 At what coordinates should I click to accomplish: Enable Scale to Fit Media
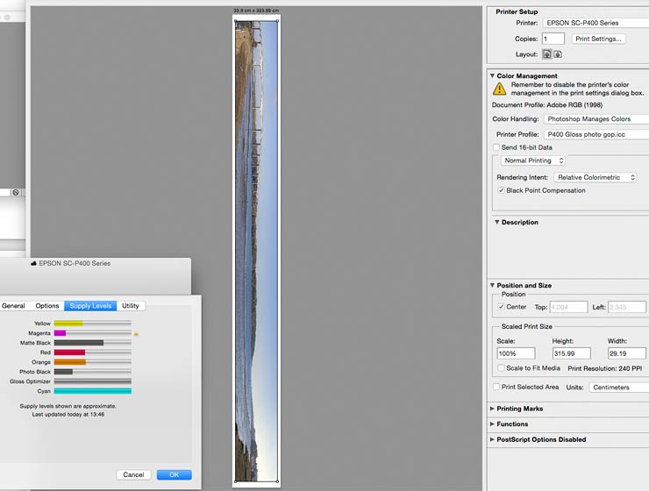coord(502,367)
